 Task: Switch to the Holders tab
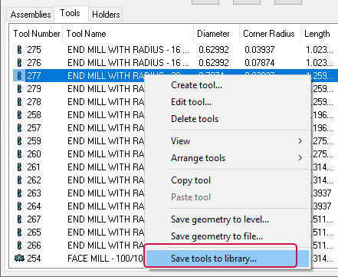click(106, 15)
